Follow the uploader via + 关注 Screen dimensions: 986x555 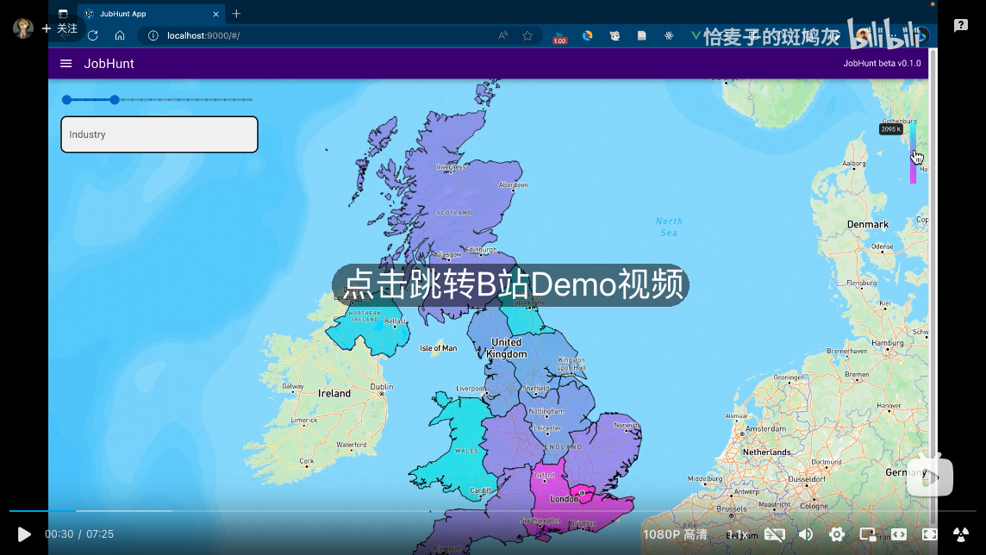[59, 28]
